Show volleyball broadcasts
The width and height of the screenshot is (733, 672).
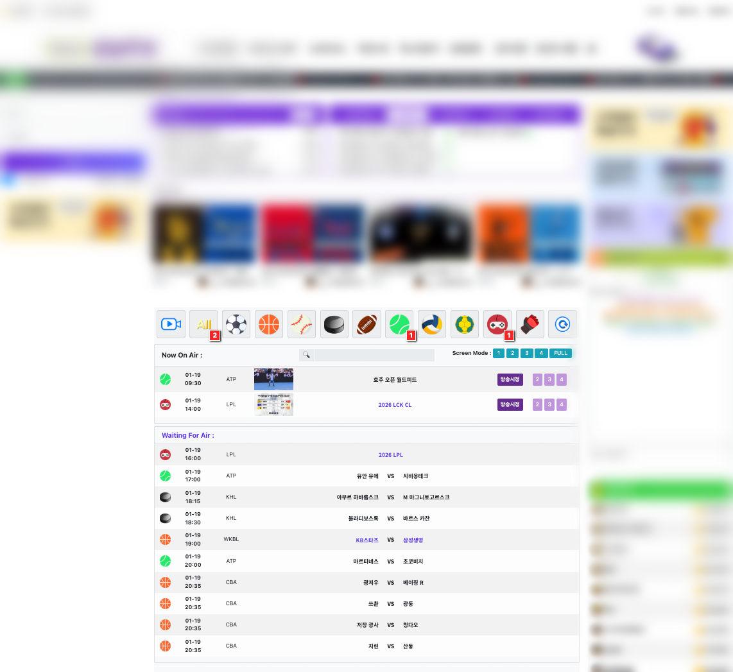(432, 324)
